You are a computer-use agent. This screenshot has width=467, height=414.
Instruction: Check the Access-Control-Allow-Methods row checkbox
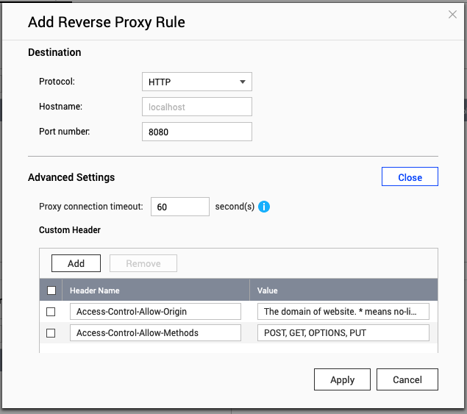click(x=51, y=333)
